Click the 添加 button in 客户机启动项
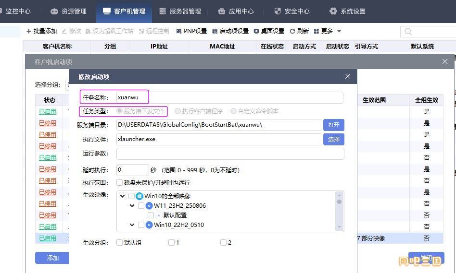This screenshot has height=273, width=456. tap(52, 258)
